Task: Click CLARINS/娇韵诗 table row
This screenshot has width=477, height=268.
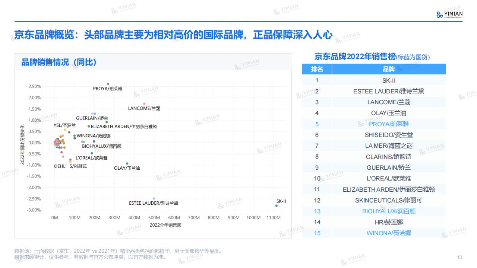Action: click(x=374, y=157)
